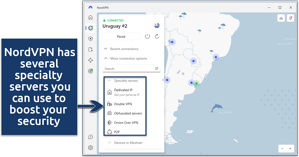This screenshot has width=299, height=157.
Task: Focus the server Search field
Action: (x=131, y=69)
